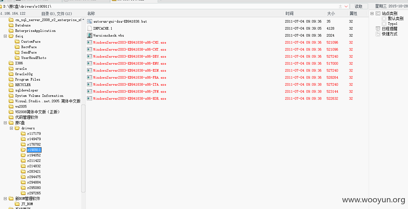Select the UserHeadPhoto subfolder
This screenshot has height=209, width=408.
[34, 58]
